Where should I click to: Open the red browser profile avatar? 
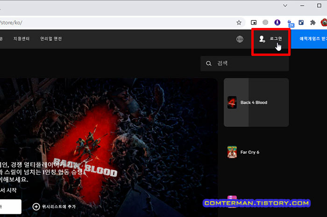pyautogui.click(x=324, y=22)
